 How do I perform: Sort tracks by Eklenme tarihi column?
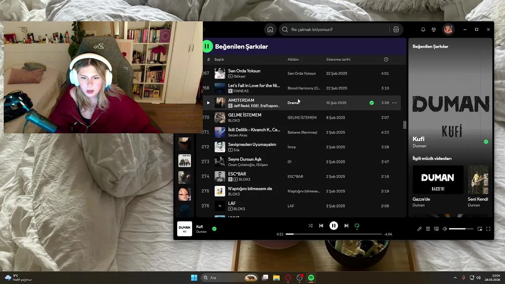pyautogui.click(x=338, y=60)
